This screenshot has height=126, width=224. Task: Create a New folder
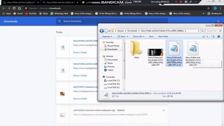pos(163,36)
